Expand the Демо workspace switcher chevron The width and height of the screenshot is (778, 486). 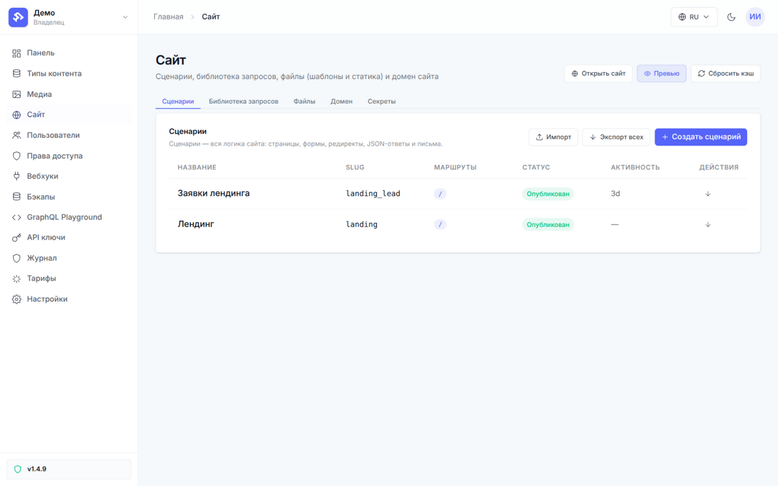coord(125,17)
